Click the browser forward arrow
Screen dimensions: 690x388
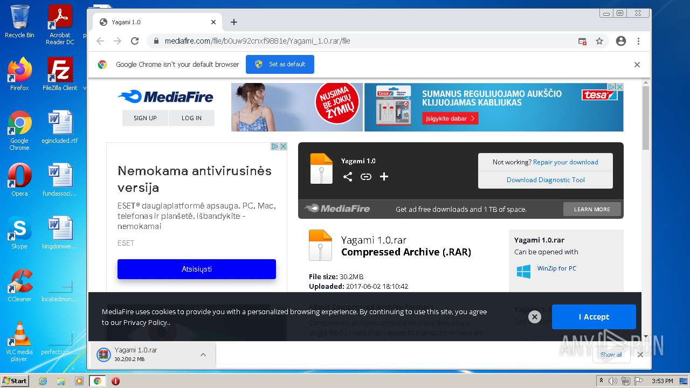click(118, 41)
